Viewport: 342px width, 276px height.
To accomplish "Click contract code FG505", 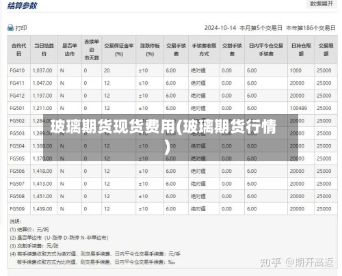I will click(17, 158).
